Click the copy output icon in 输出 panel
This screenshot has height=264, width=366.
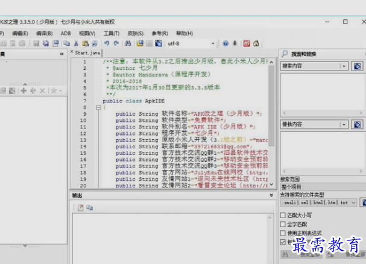(89, 207)
